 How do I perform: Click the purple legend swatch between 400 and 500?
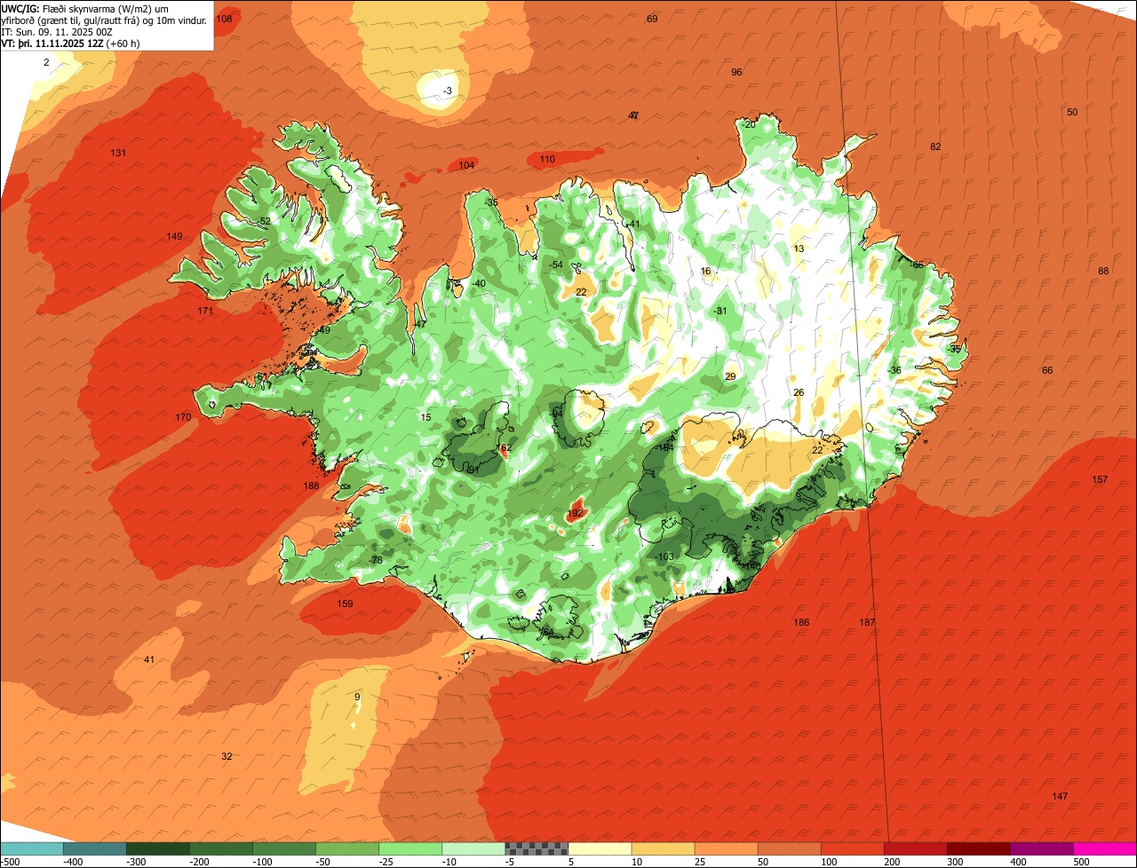coord(1041,848)
